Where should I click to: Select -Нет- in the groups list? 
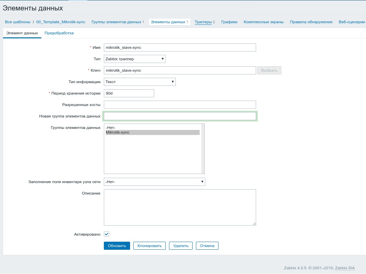(x=153, y=128)
